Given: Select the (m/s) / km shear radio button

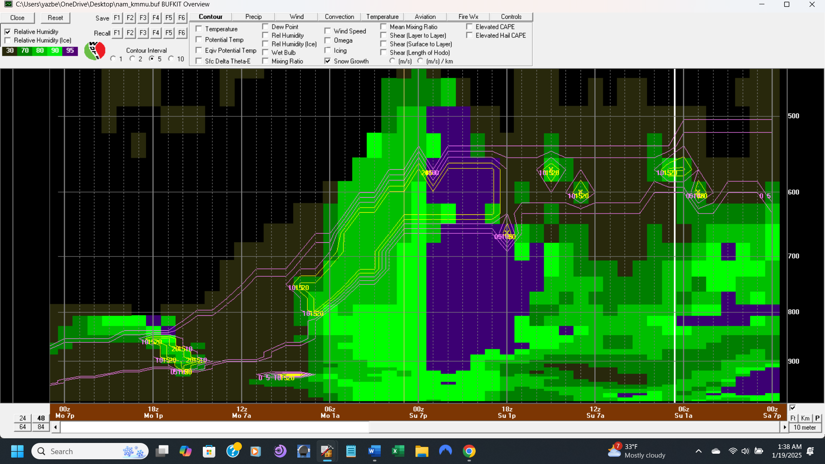Looking at the screenshot, I should [420, 61].
